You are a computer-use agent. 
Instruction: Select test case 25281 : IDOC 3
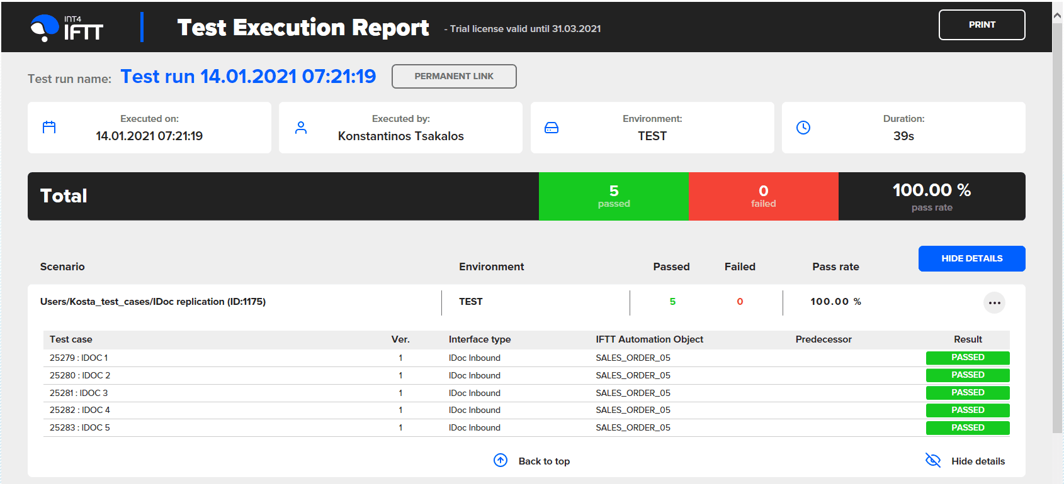pyautogui.click(x=79, y=393)
